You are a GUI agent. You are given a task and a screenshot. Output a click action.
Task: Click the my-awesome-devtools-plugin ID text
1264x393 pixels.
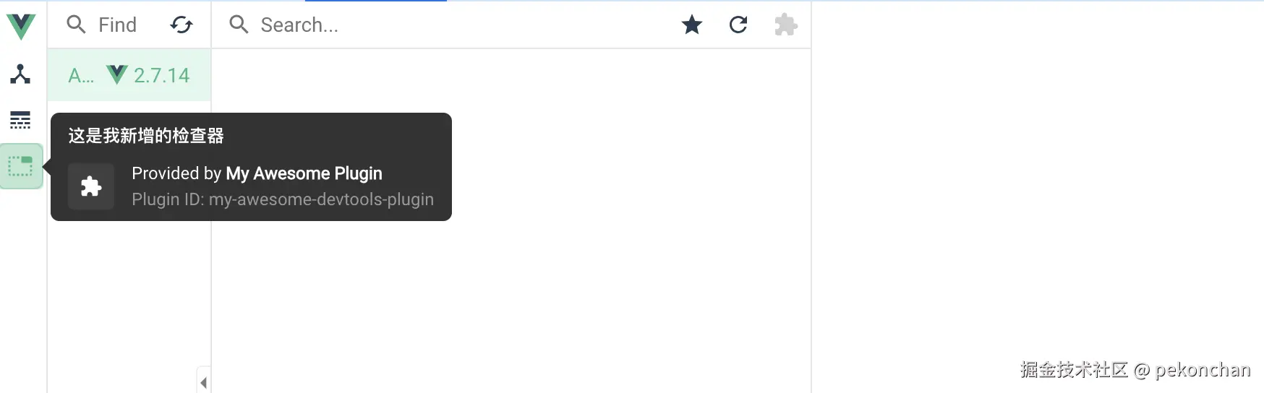click(x=321, y=199)
